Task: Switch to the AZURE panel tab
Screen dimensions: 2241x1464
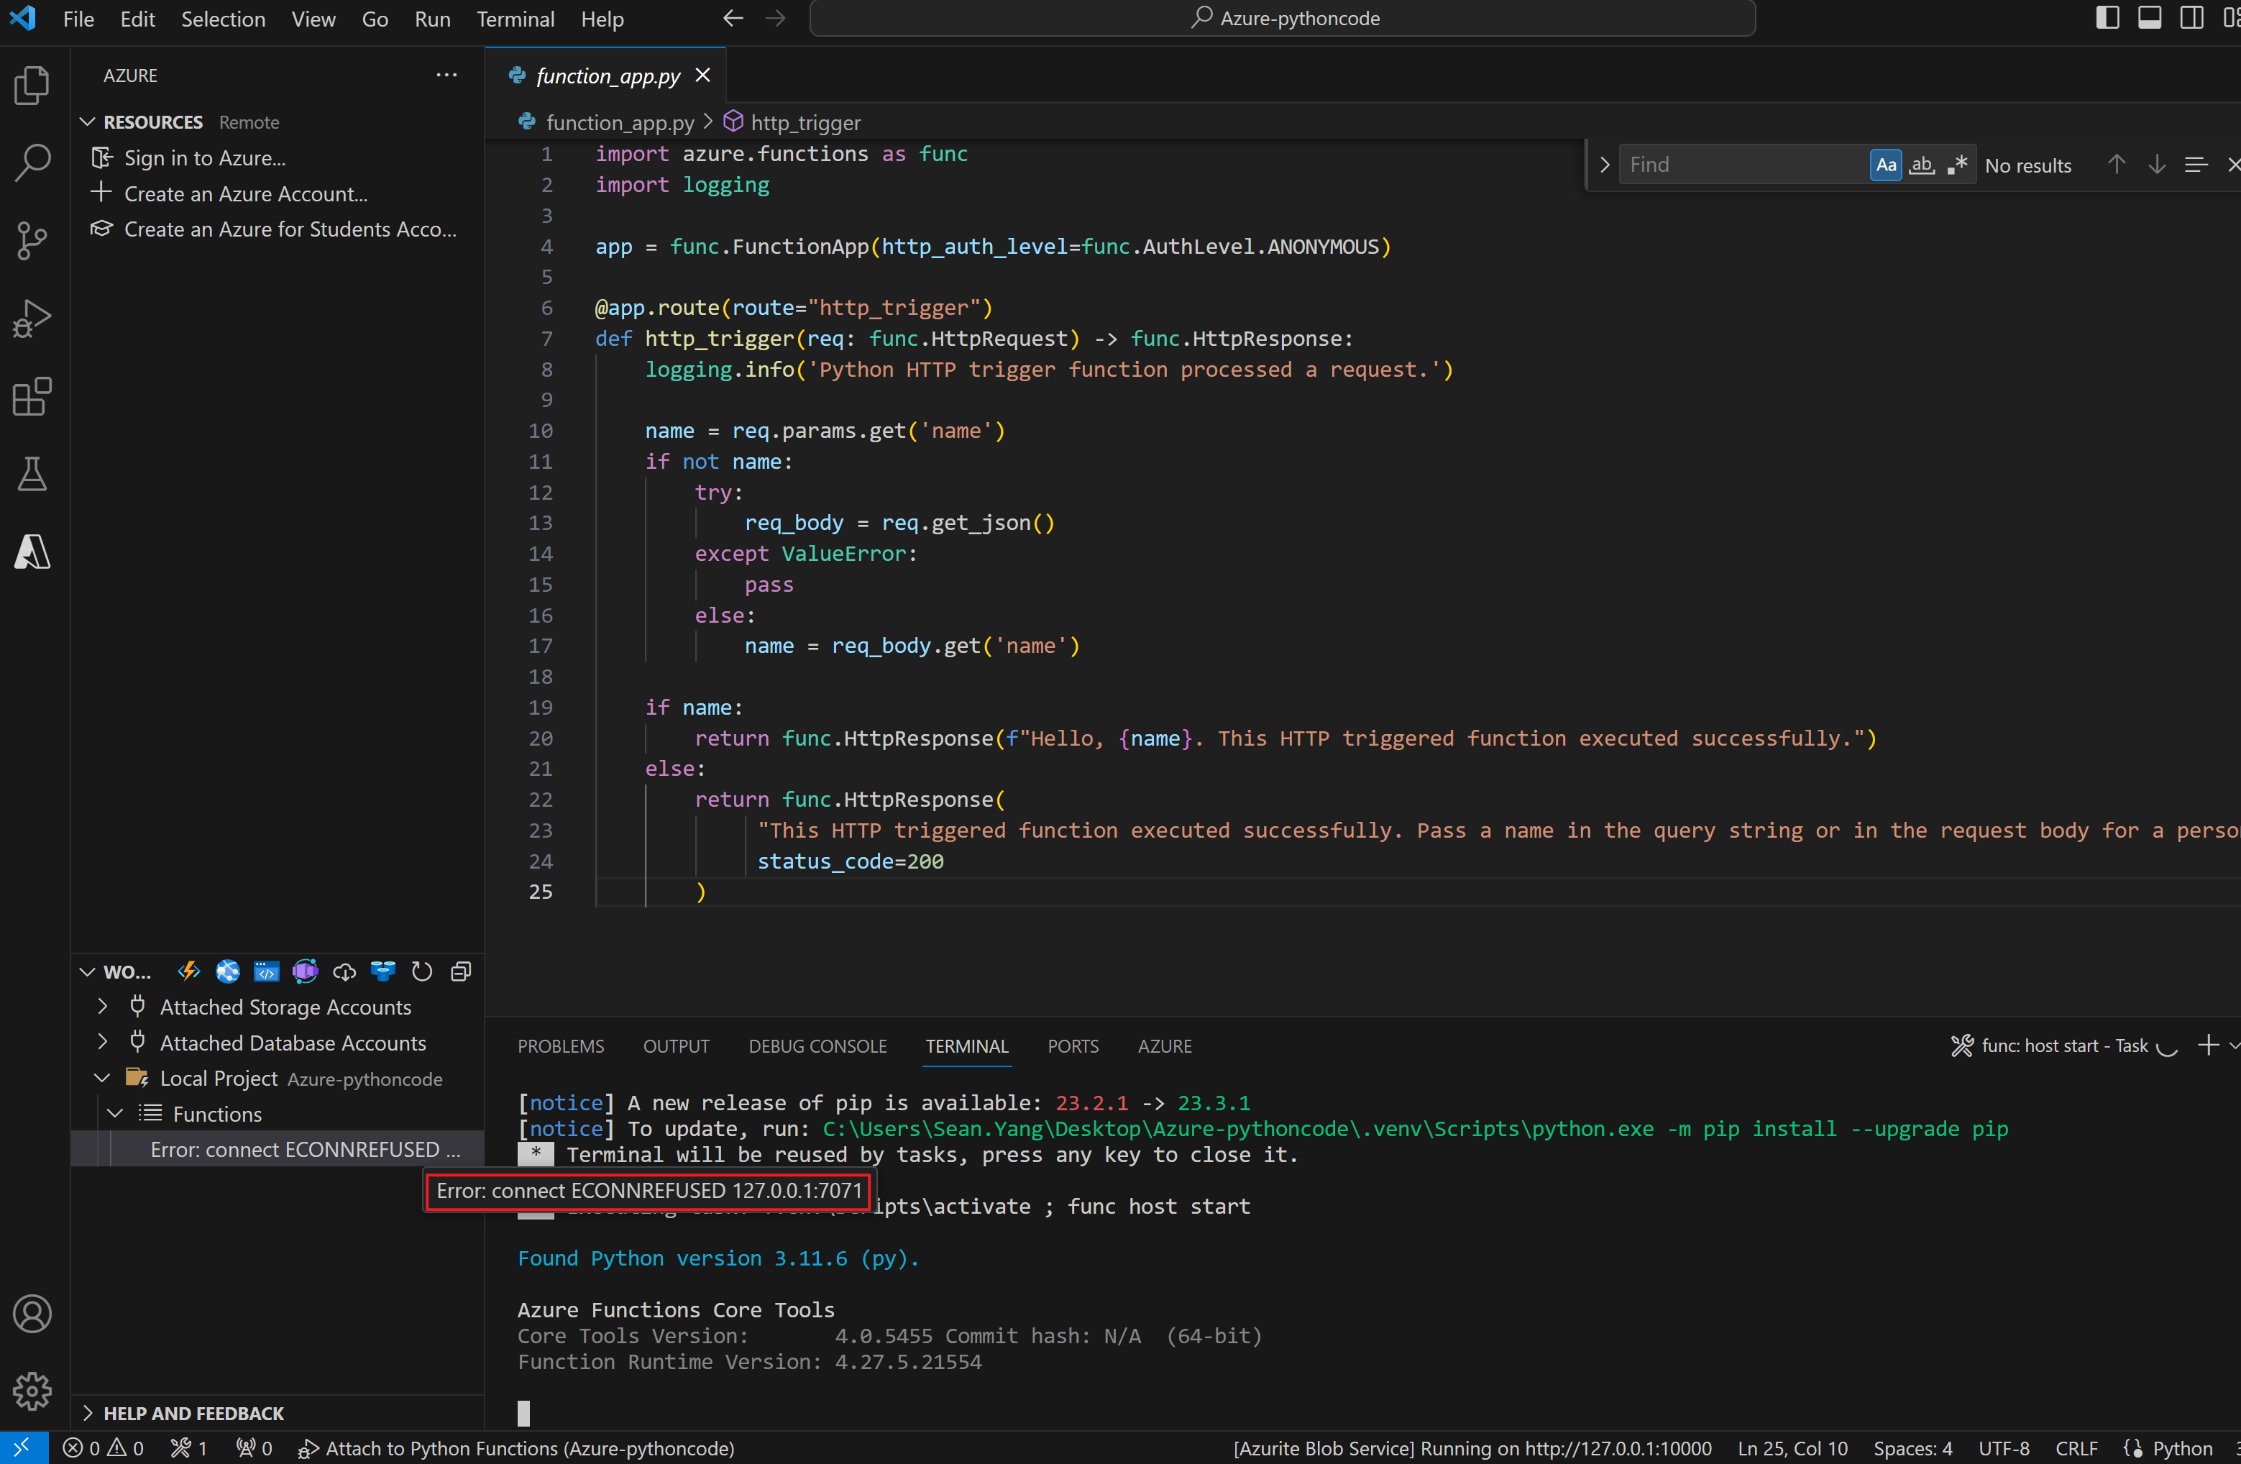Action: [1164, 1046]
